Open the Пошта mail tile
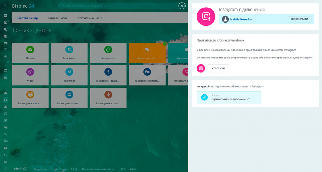The image size is (322, 172). pyautogui.click(x=30, y=53)
